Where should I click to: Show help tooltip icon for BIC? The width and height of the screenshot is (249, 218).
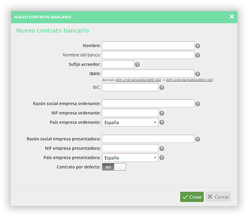(x=162, y=87)
